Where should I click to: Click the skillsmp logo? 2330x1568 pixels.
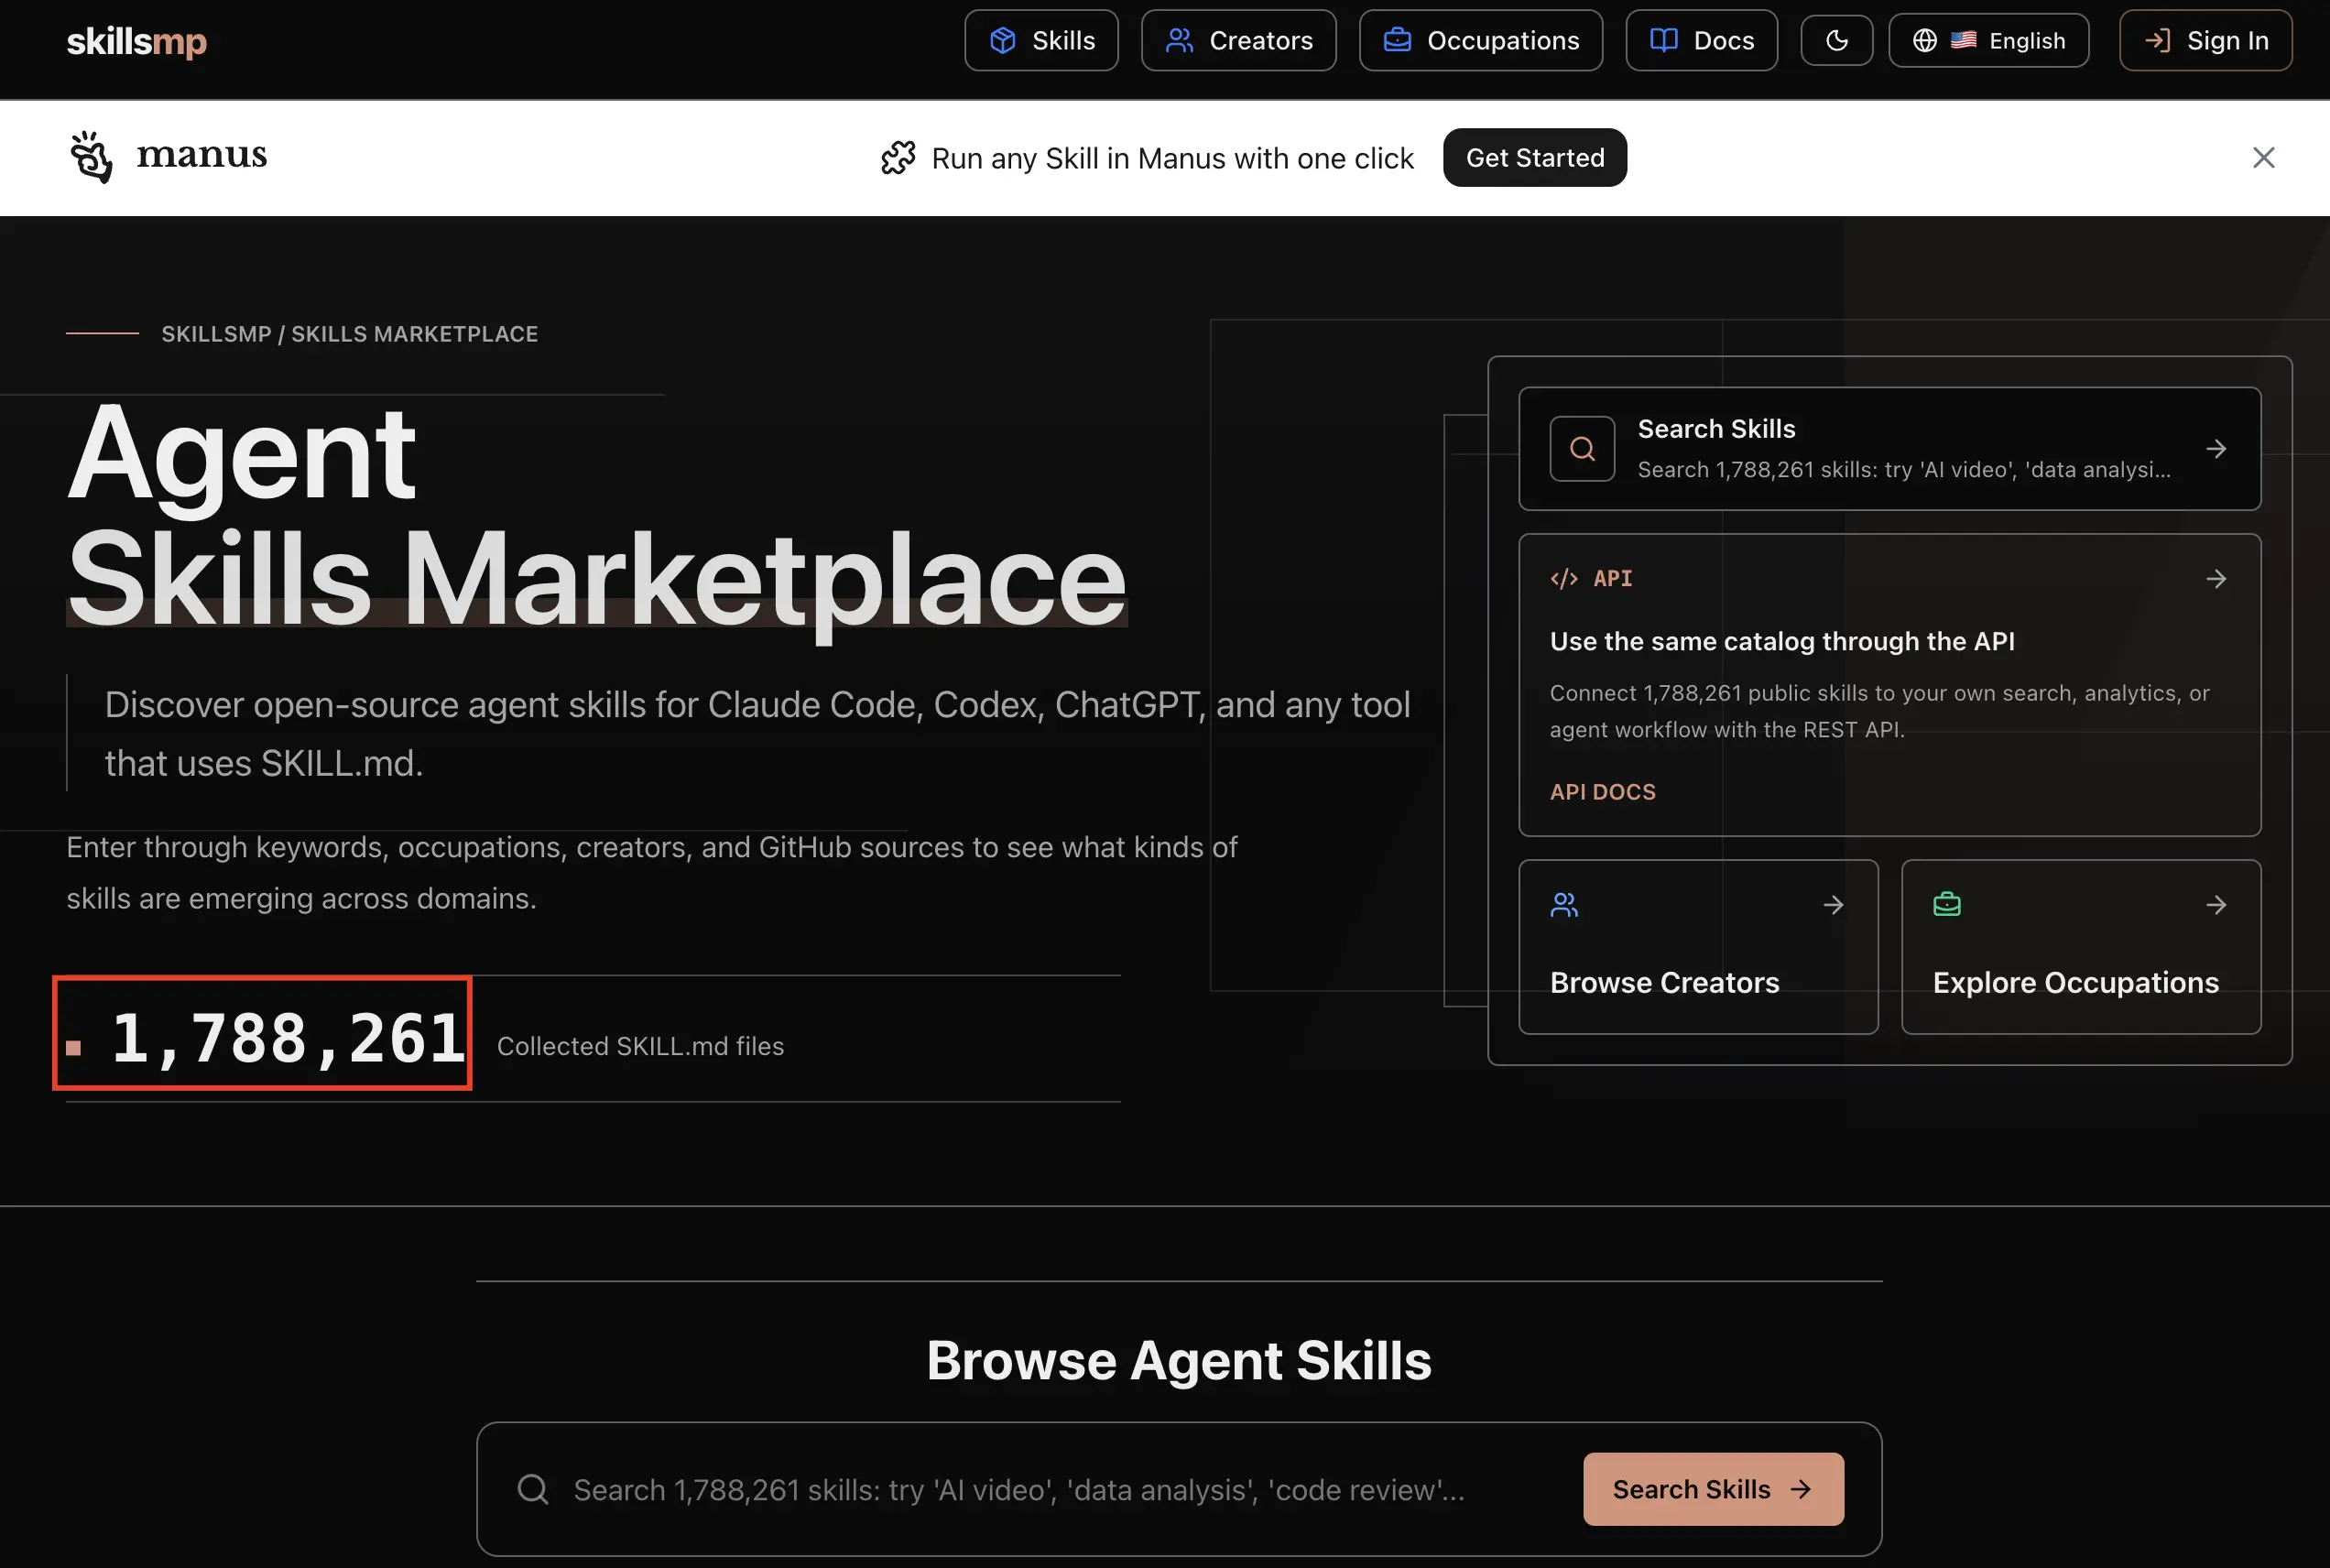tap(137, 41)
